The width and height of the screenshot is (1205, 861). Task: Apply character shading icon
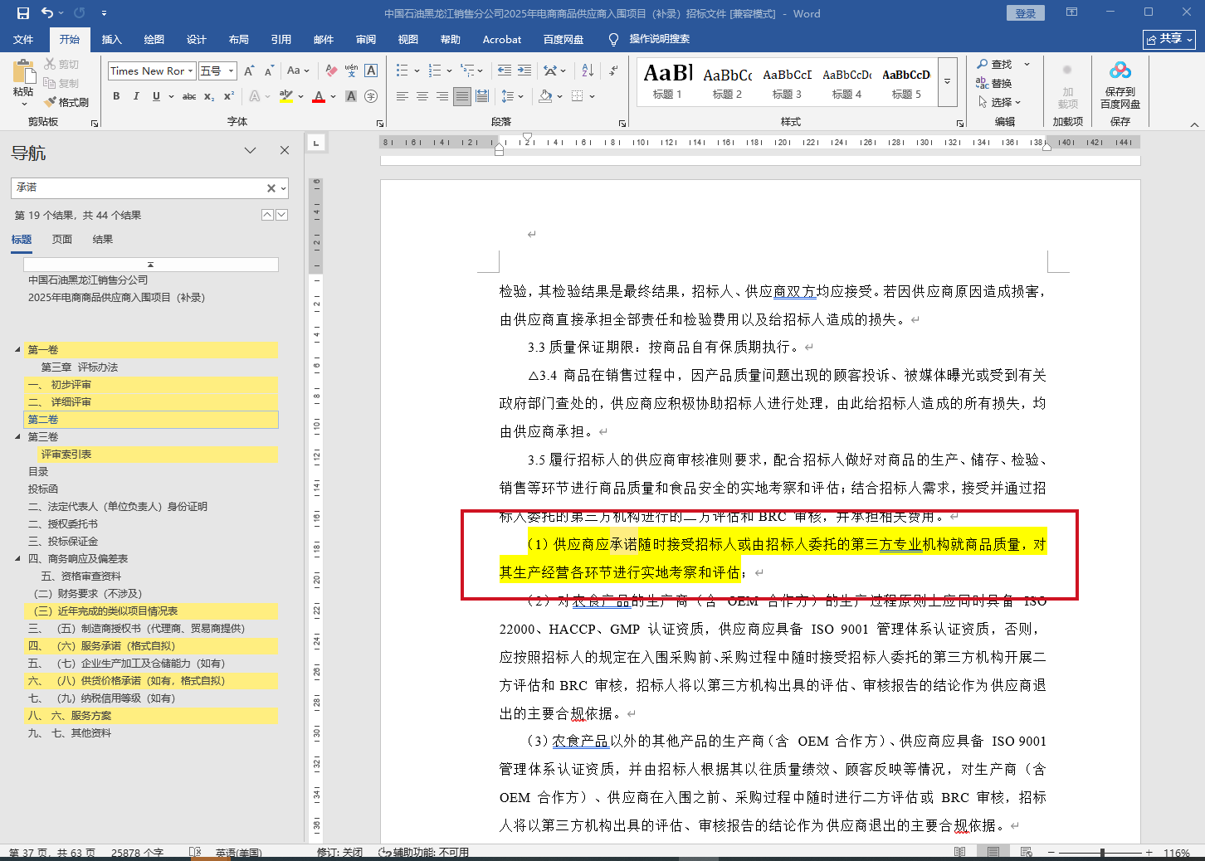click(x=351, y=96)
